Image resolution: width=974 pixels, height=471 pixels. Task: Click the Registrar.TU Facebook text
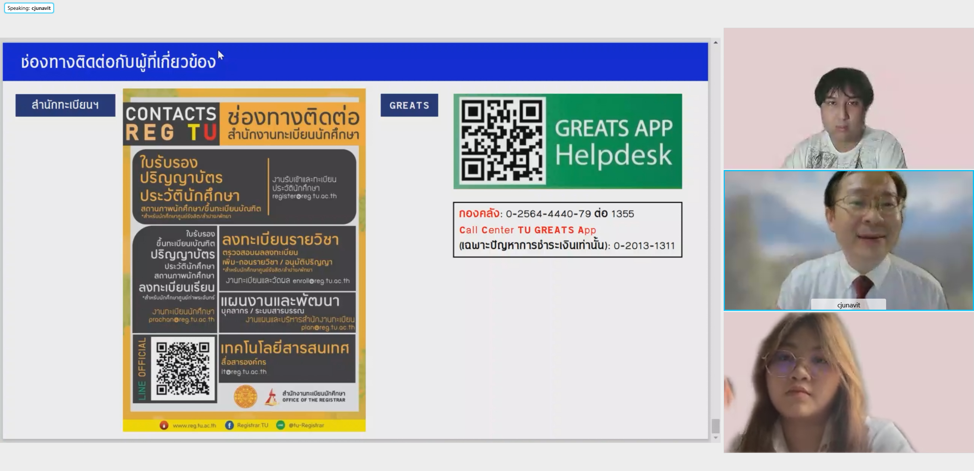(x=252, y=425)
